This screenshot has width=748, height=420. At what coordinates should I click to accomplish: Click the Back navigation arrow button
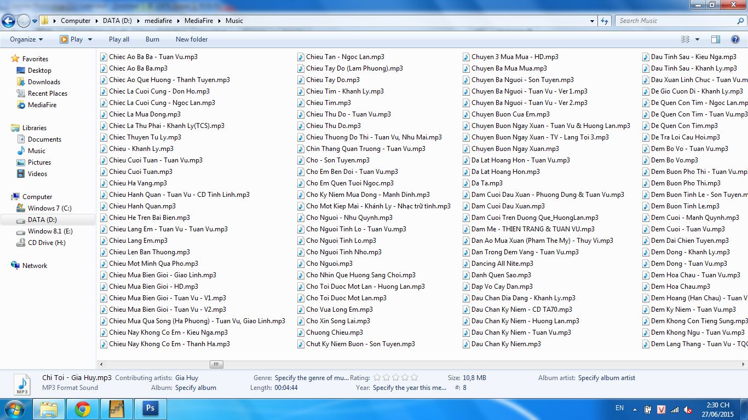[x=8, y=21]
